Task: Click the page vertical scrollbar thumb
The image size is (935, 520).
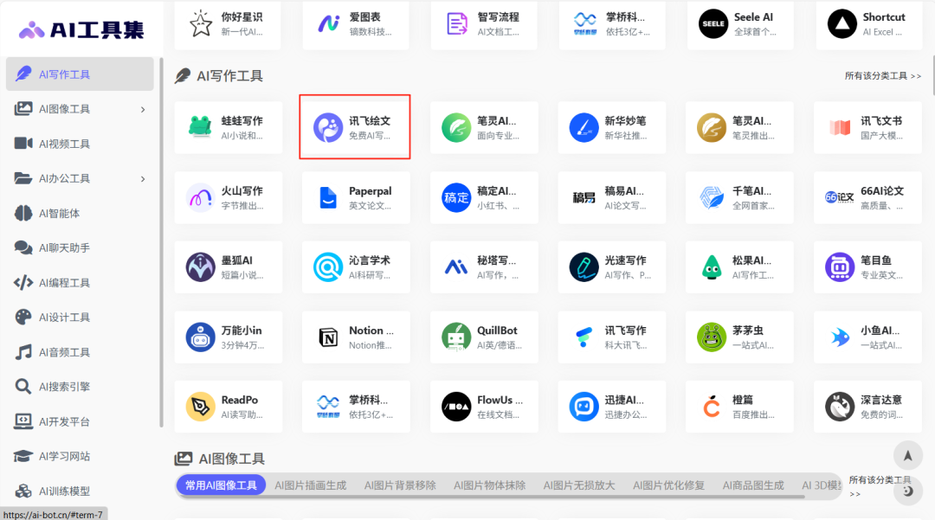Action: coord(932,74)
